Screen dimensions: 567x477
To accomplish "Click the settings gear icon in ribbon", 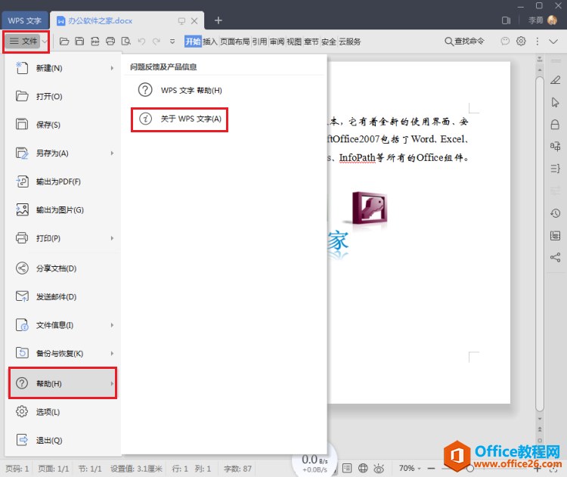I will click(521, 42).
